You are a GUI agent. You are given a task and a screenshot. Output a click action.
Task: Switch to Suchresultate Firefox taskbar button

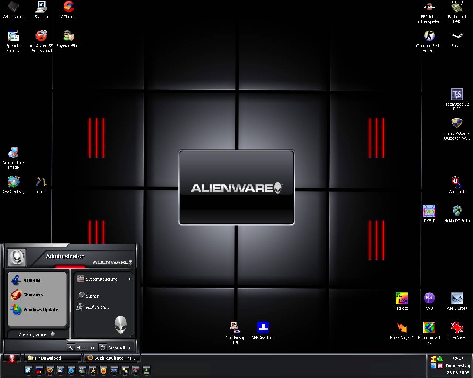pyautogui.click(x=112, y=358)
